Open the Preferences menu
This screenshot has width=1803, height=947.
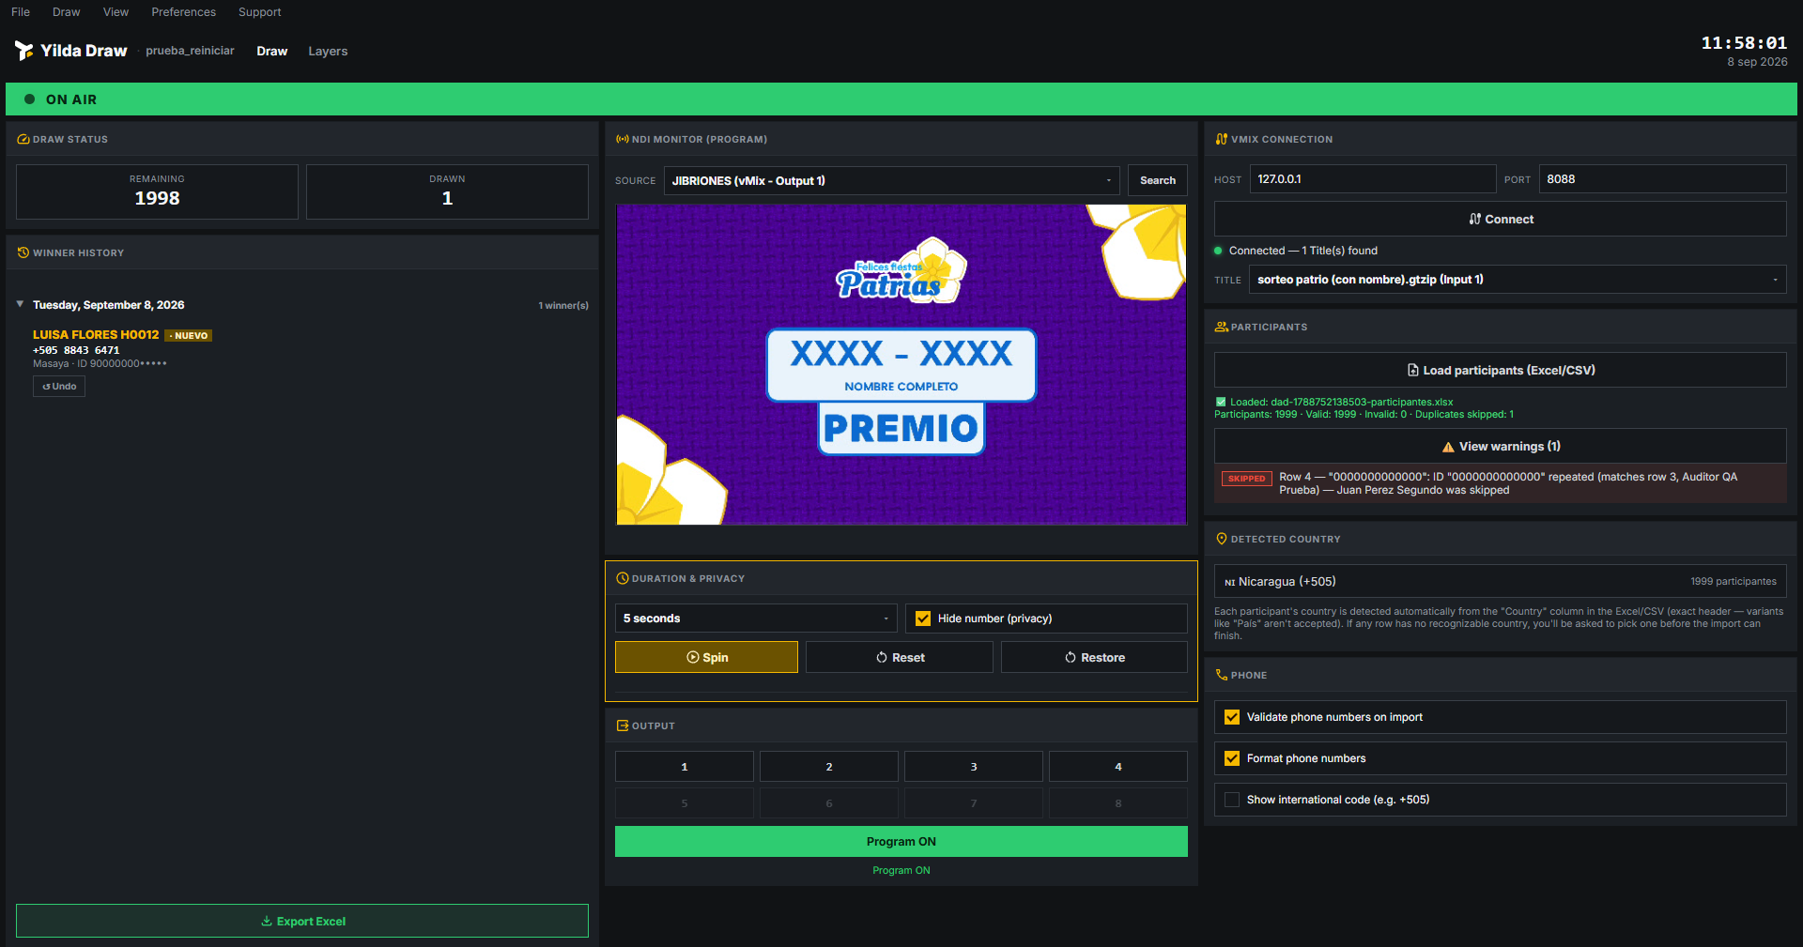click(x=183, y=12)
